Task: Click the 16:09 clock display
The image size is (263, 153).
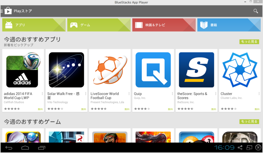Action: (224, 148)
